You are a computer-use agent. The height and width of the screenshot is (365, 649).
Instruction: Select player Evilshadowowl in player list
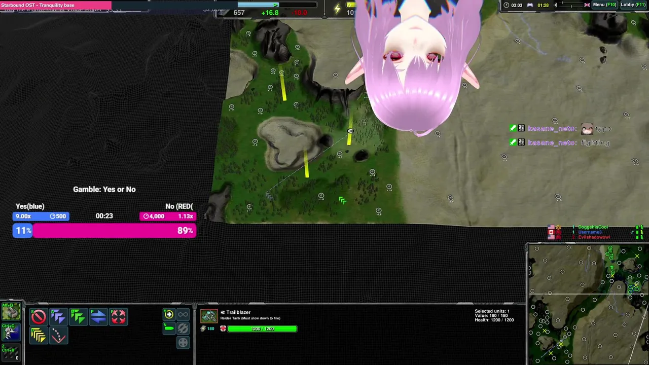coord(594,237)
